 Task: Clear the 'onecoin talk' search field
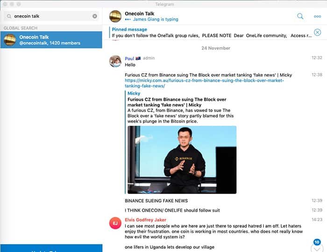pyautogui.click(x=95, y=16)
